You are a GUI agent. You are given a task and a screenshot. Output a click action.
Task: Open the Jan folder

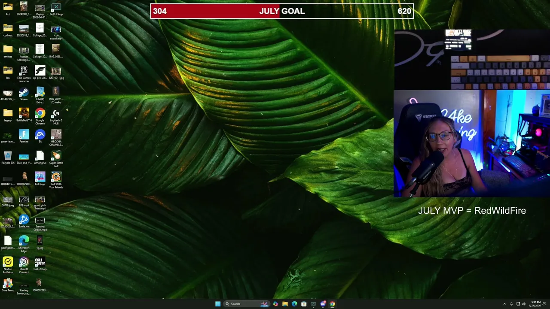pos(8,73)
